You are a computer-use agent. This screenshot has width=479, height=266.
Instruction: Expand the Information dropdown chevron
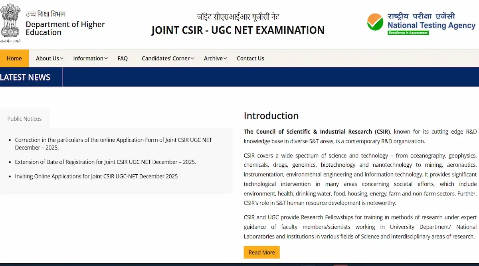point(106,59)
